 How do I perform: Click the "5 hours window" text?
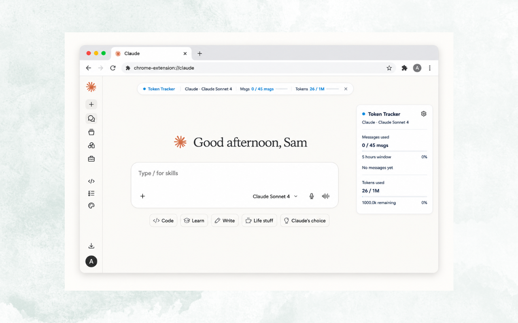click(x=376, y=157)
